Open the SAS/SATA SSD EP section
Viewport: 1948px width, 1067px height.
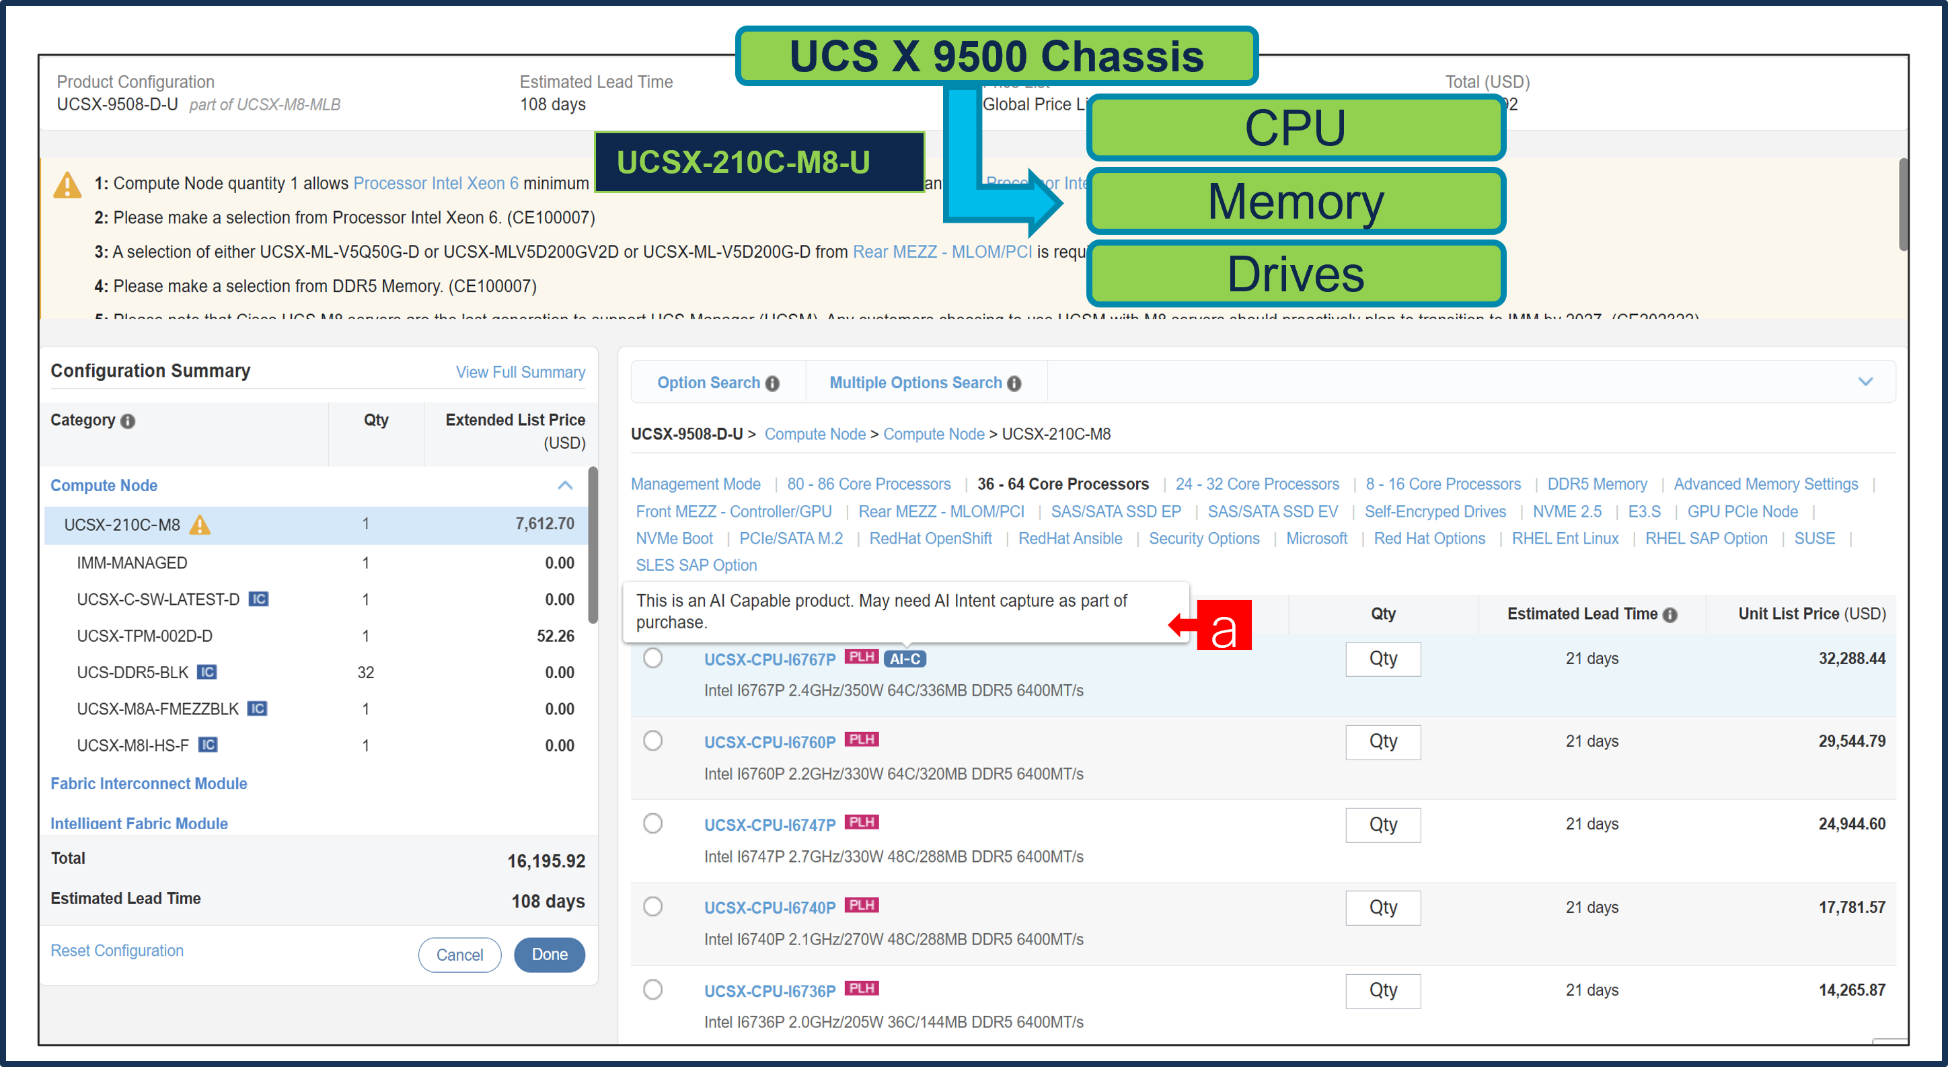click(x=1116, y=511)
